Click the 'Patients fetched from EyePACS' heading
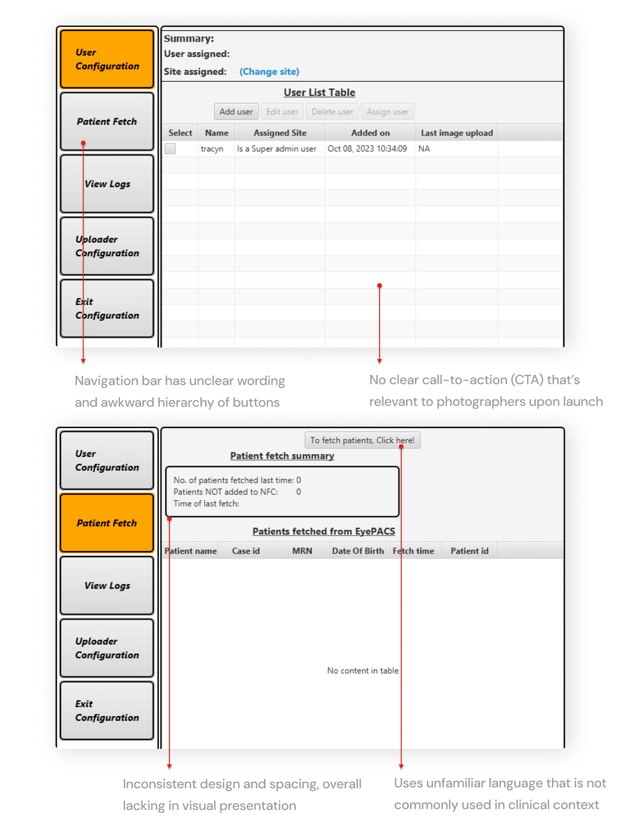The height and width of the screenshot is (829, 622). [324, 531]
